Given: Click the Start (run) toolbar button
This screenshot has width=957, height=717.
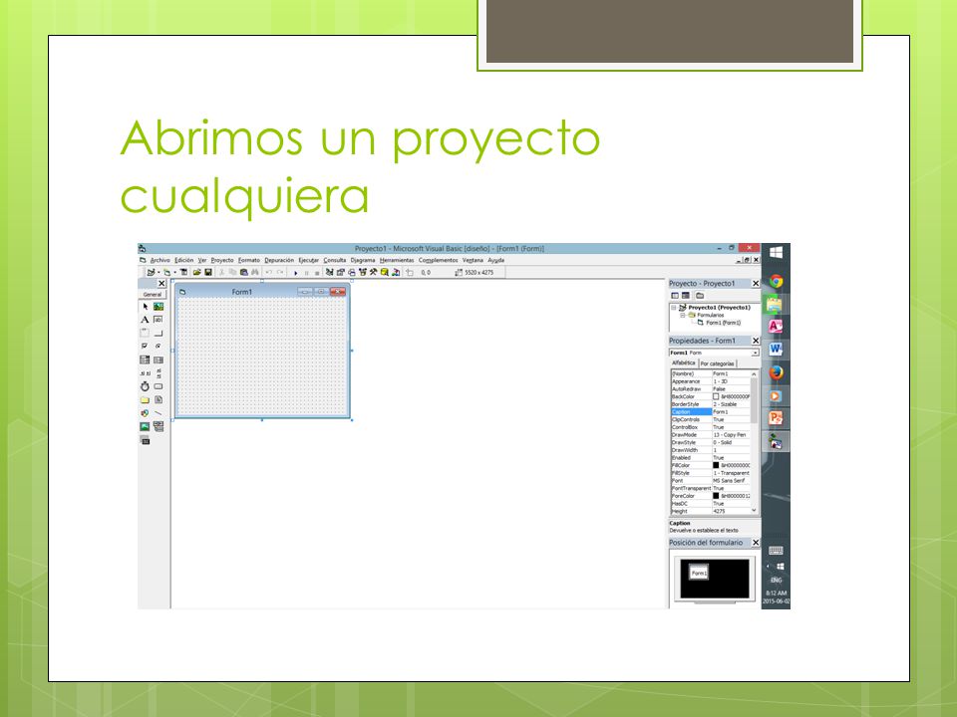Looking at the screenshot, I should point(295,273).
